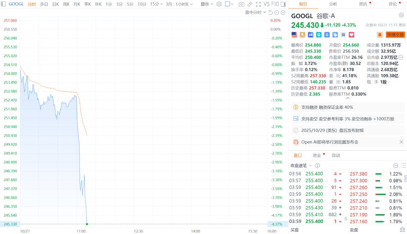Open chart settings gear in toolbar
Viewport: 407px width, 234px height.
219,4
